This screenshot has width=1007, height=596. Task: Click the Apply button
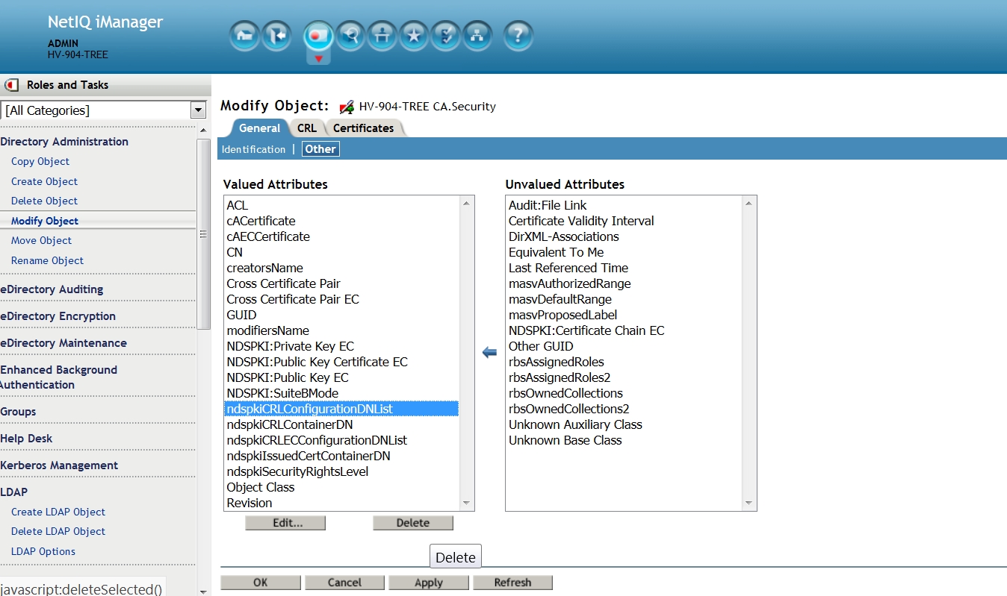pyautogui.click(x=429, y=583)
